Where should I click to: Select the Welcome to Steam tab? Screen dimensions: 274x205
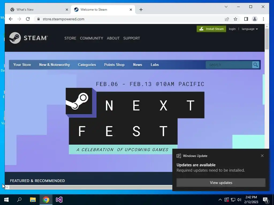click(103, 10)
